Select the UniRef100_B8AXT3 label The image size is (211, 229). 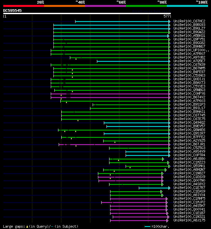[x=189, y=83]
